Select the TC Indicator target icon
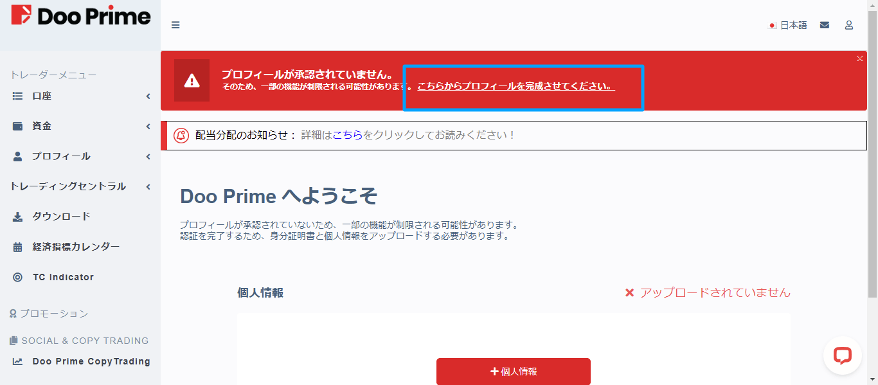This screenshot has height=385, width=878. 16,276
